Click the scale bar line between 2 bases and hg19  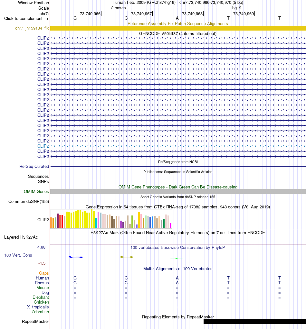click(178, 8)
